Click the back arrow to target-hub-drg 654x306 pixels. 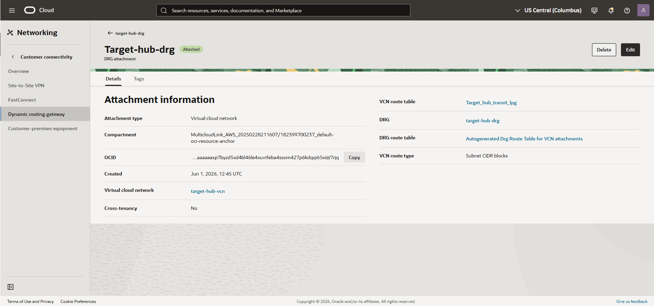pyautogui.click(x=110, y=33)
